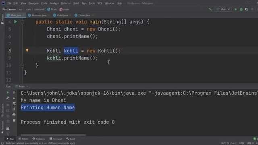This screenshot has height=145, width=258.
Task: Open the Window menu
Action: click(x=109, y=3)
